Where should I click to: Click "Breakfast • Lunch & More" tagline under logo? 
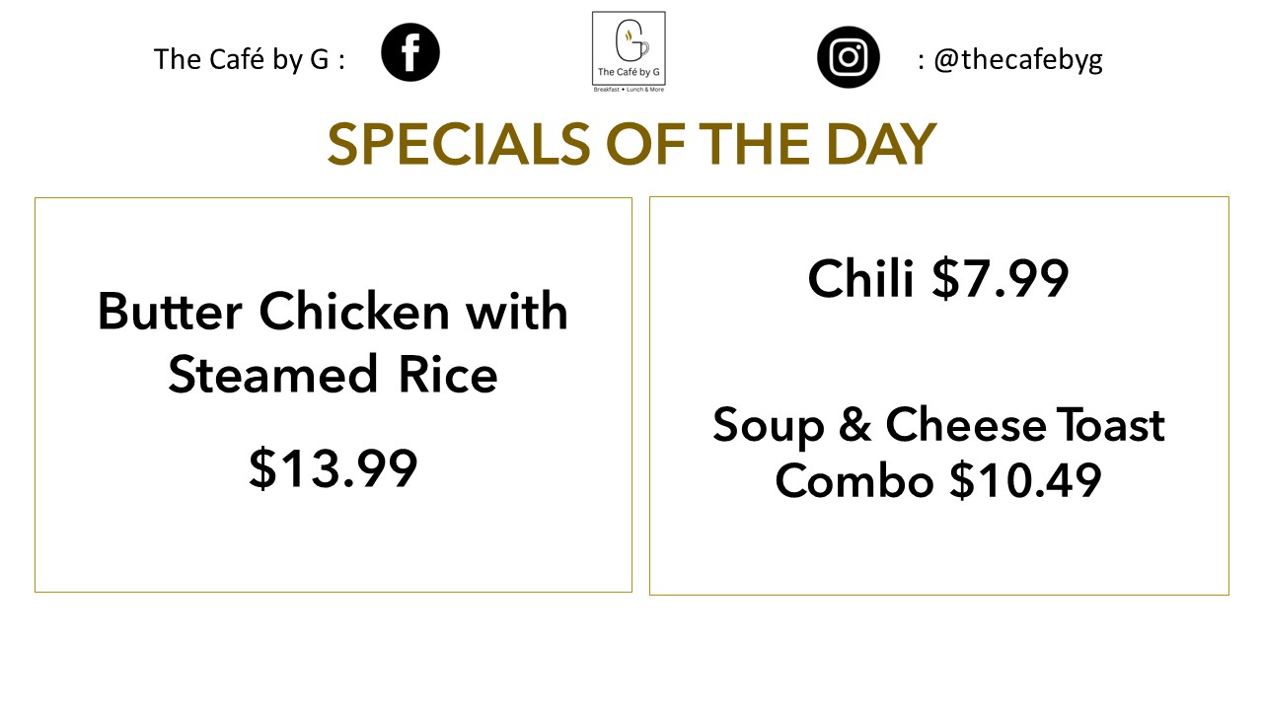pyautogui.click(x=629, y=89)
